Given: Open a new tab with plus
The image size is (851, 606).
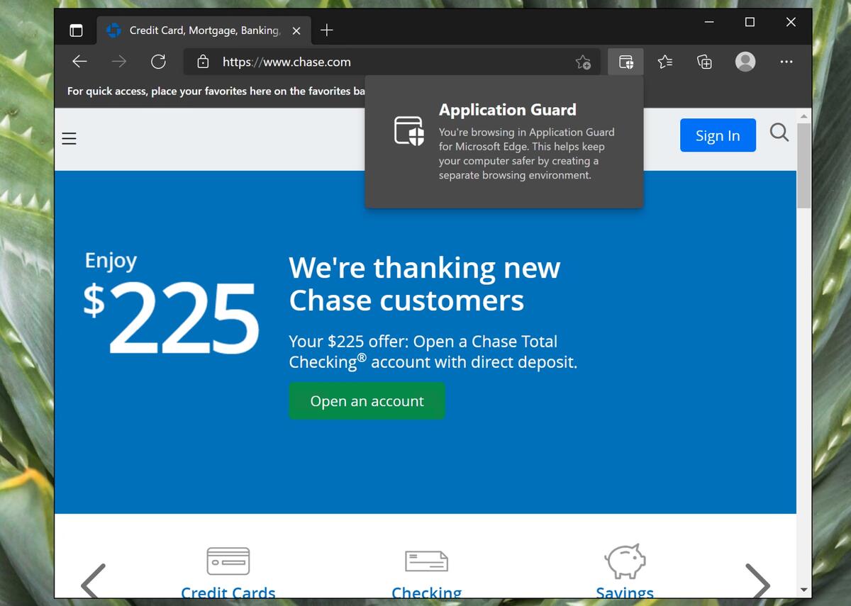Looking at the screenshot, I should click(327, 30).
